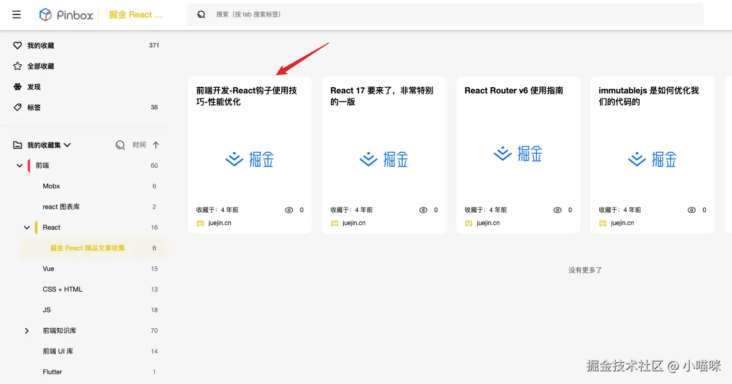The image size is (732, 384).
Task: Click the 掘金 React header title
Action: (136, 14)
